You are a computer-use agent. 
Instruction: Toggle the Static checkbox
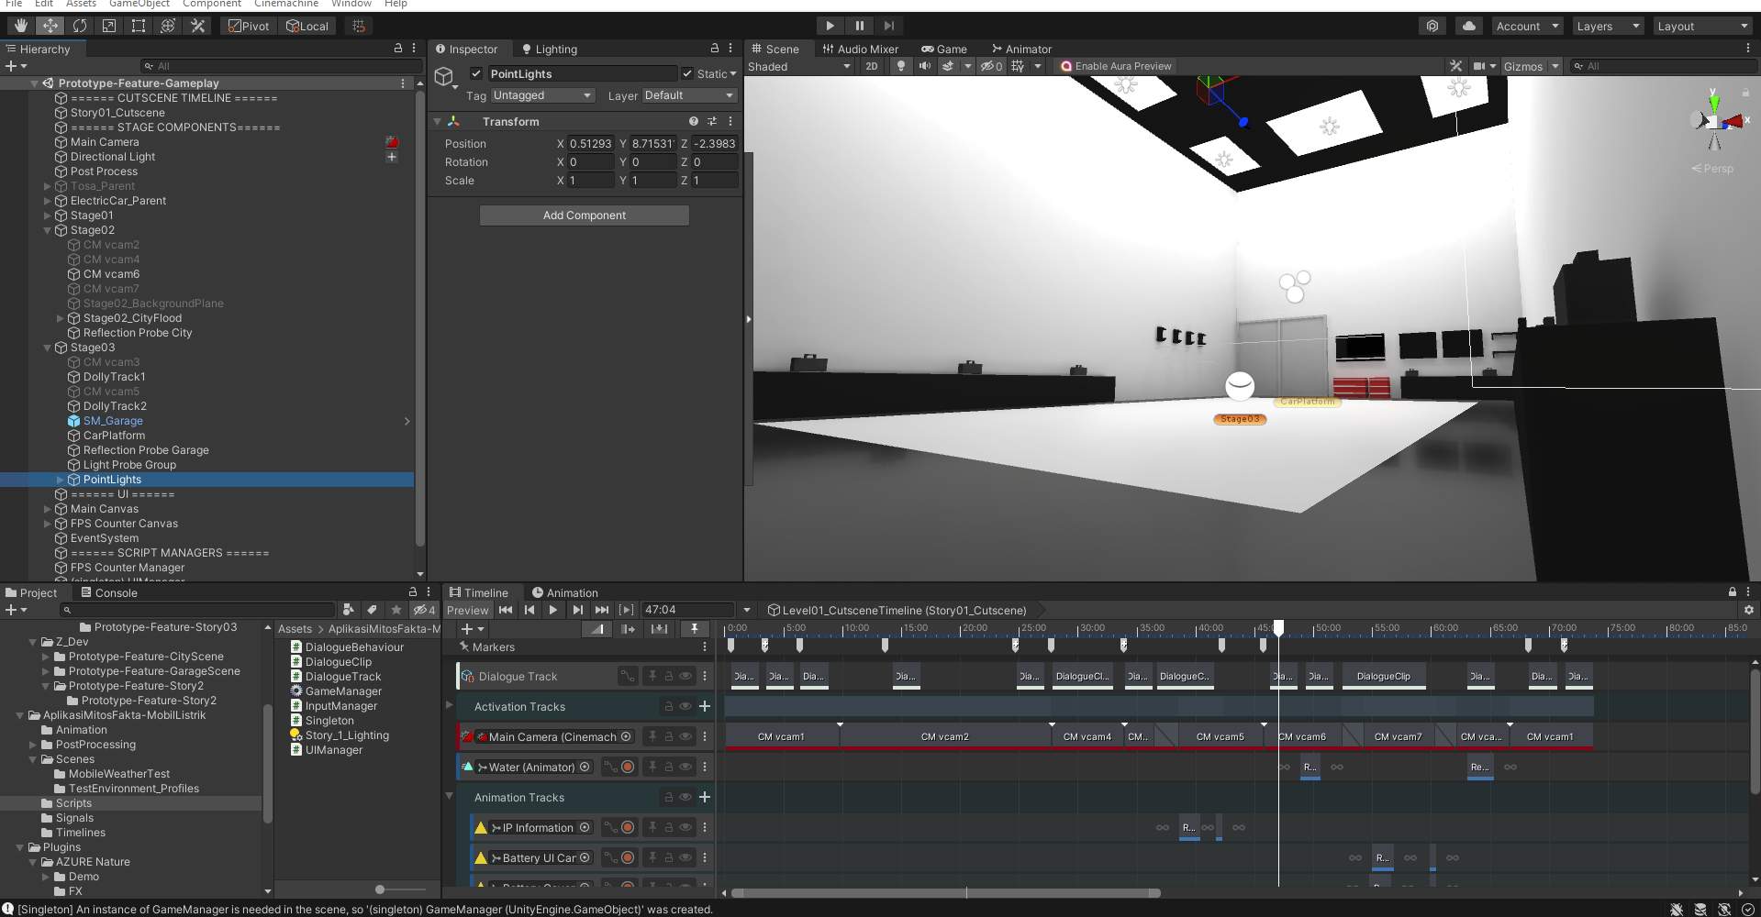pyautogui.click(x=686, y=73)
